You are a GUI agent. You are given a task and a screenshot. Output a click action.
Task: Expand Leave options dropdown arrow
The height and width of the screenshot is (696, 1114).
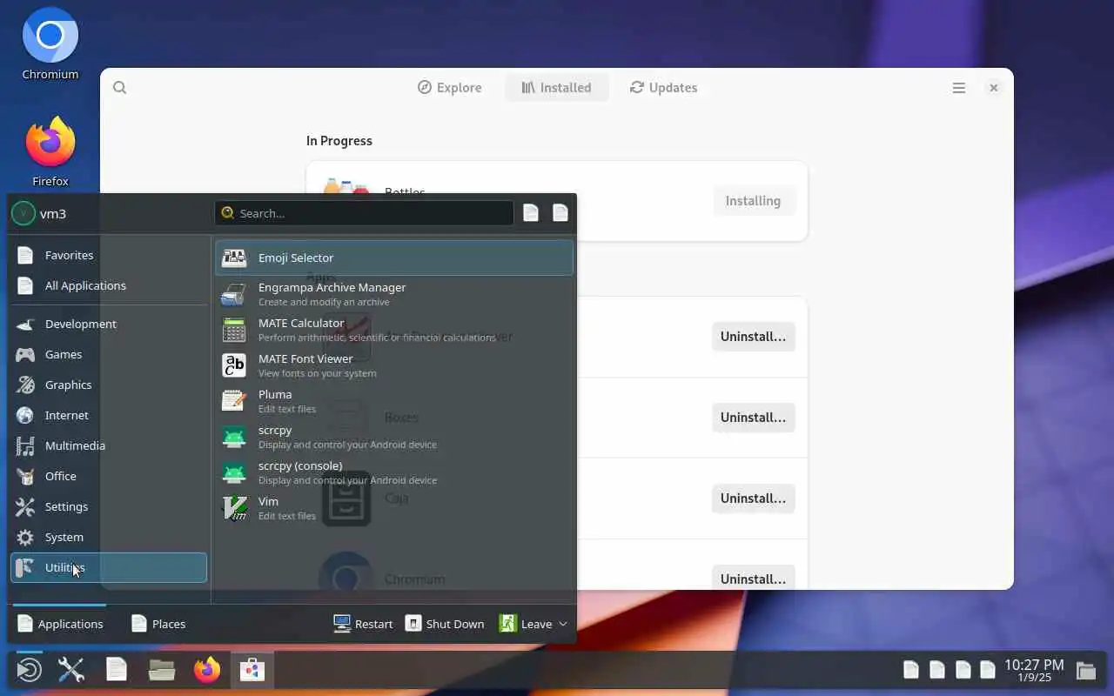click(563, 624)
